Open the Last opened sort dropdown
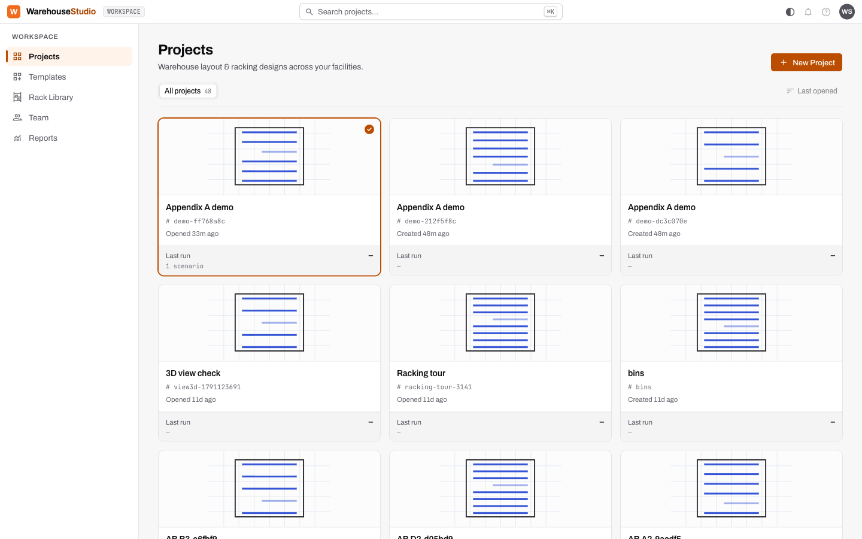 click(812, 91)
